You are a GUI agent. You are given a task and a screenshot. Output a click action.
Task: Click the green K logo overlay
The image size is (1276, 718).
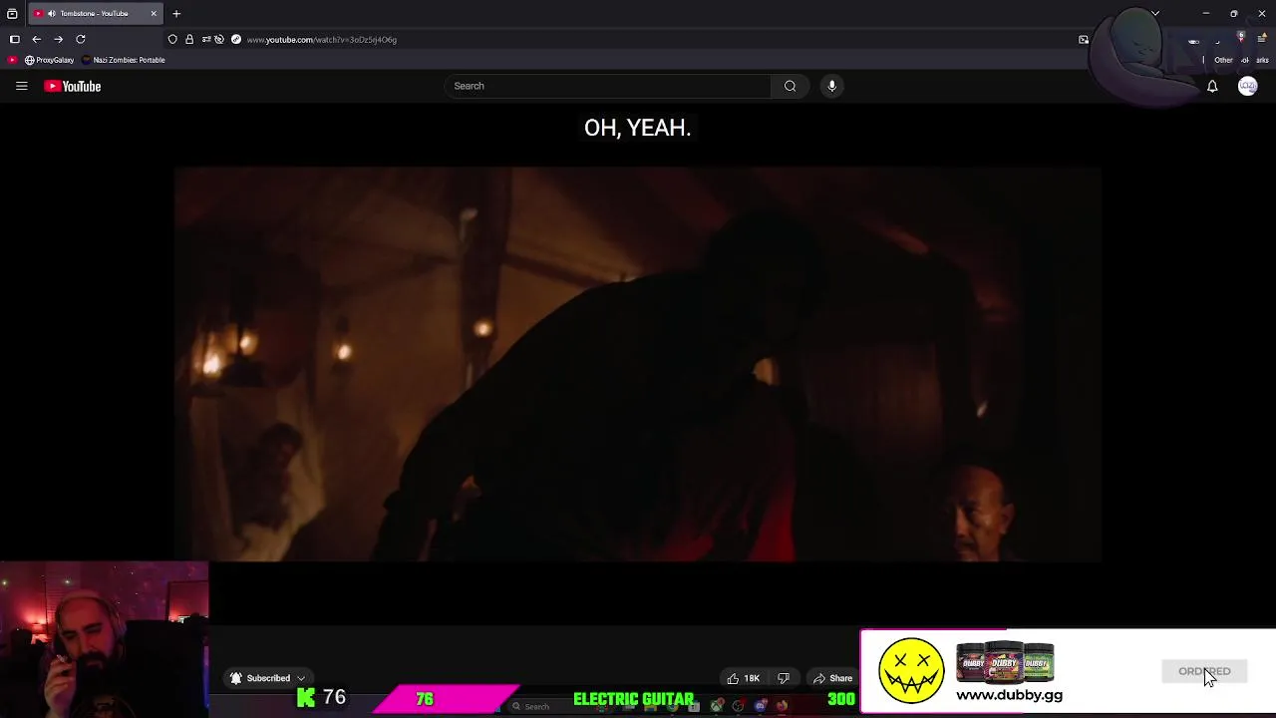point(306,698)
